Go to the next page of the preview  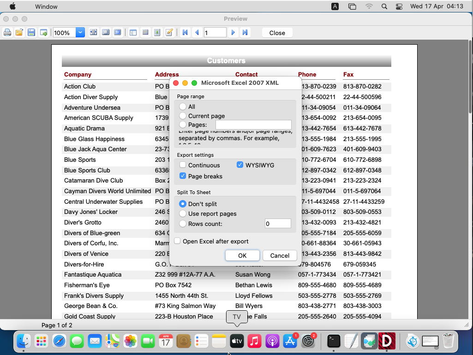(x=233, y=33)
